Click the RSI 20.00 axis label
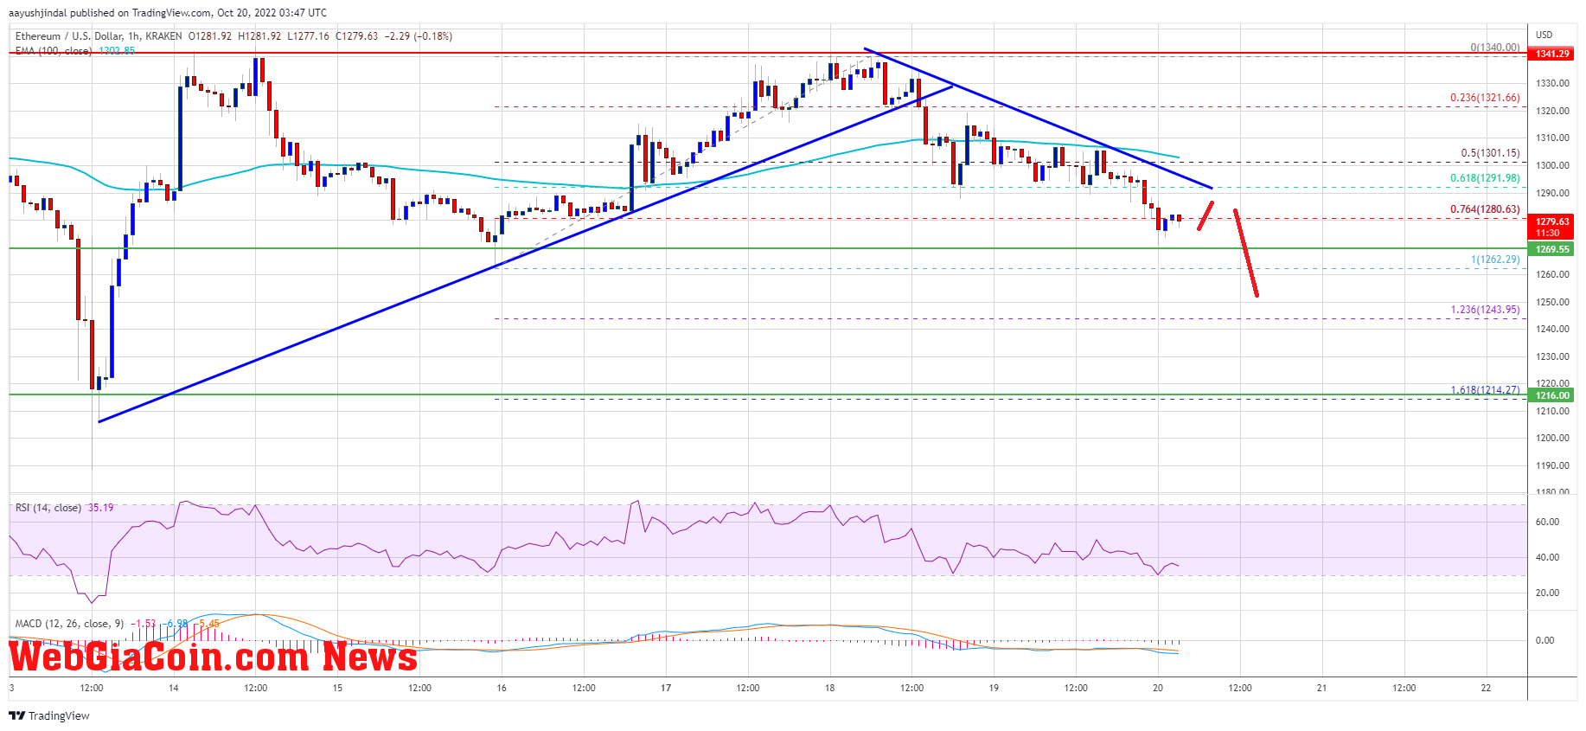1586x731 pixels. [1547, 593]
